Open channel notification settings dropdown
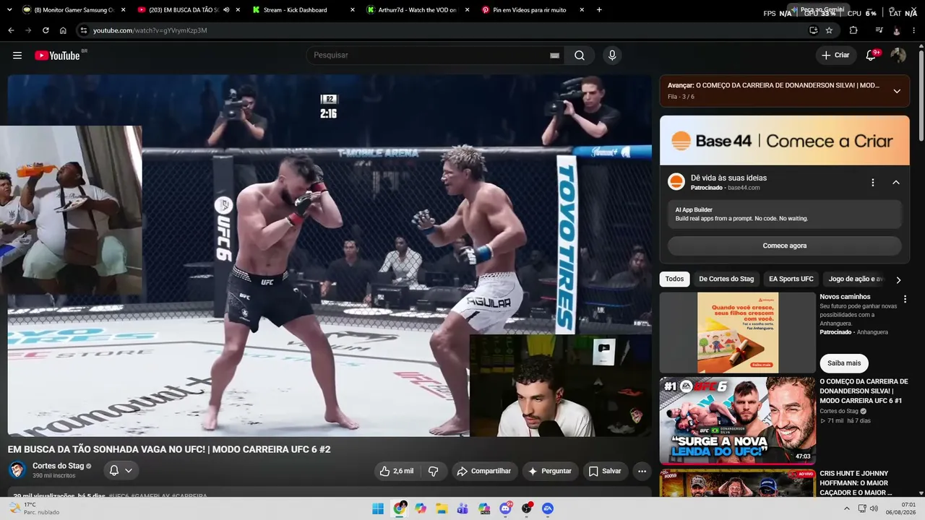Screen dimensions: 925x520 click(x=121, y=471)
